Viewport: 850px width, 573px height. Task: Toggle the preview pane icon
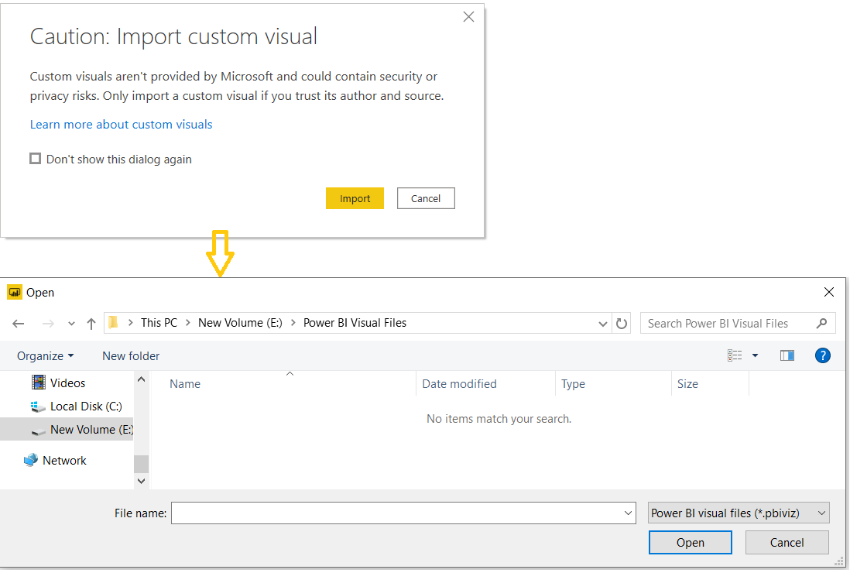787,355
